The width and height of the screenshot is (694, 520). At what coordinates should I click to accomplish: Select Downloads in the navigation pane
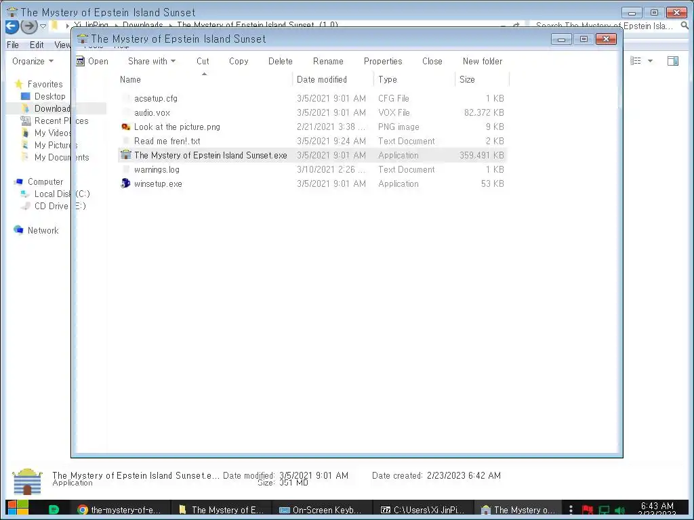tap(52, 108)
